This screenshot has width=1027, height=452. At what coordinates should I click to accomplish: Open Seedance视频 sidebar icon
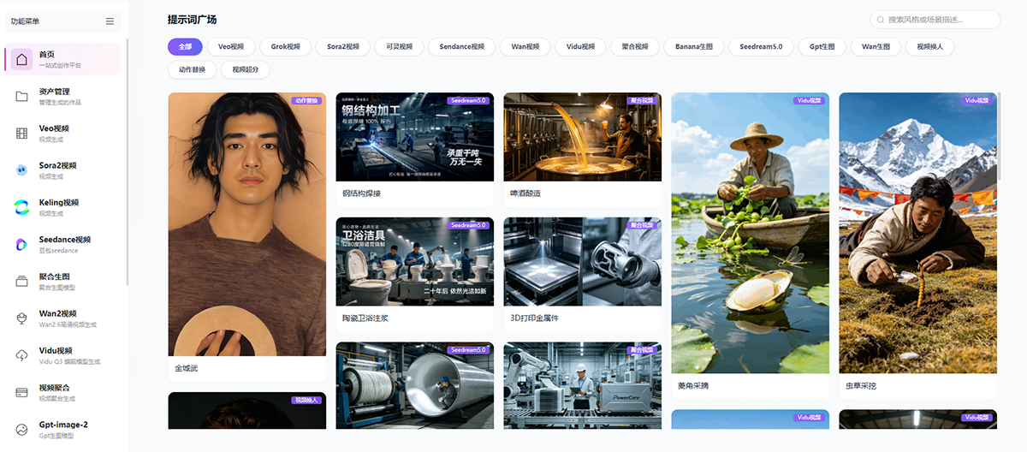tap(21, 245)
